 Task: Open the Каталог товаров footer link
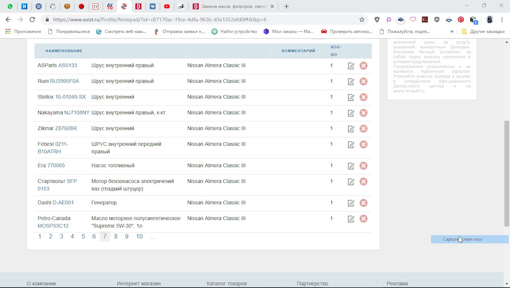(x=227, y=283)
